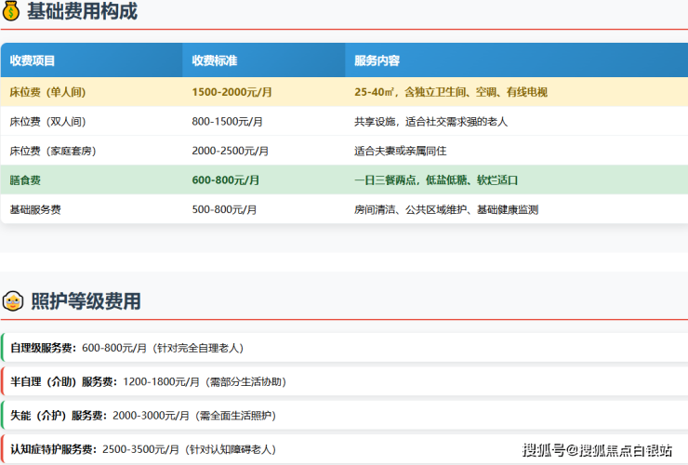
Task: Select the 自理级服务费 list item
Action: point(126,348)
